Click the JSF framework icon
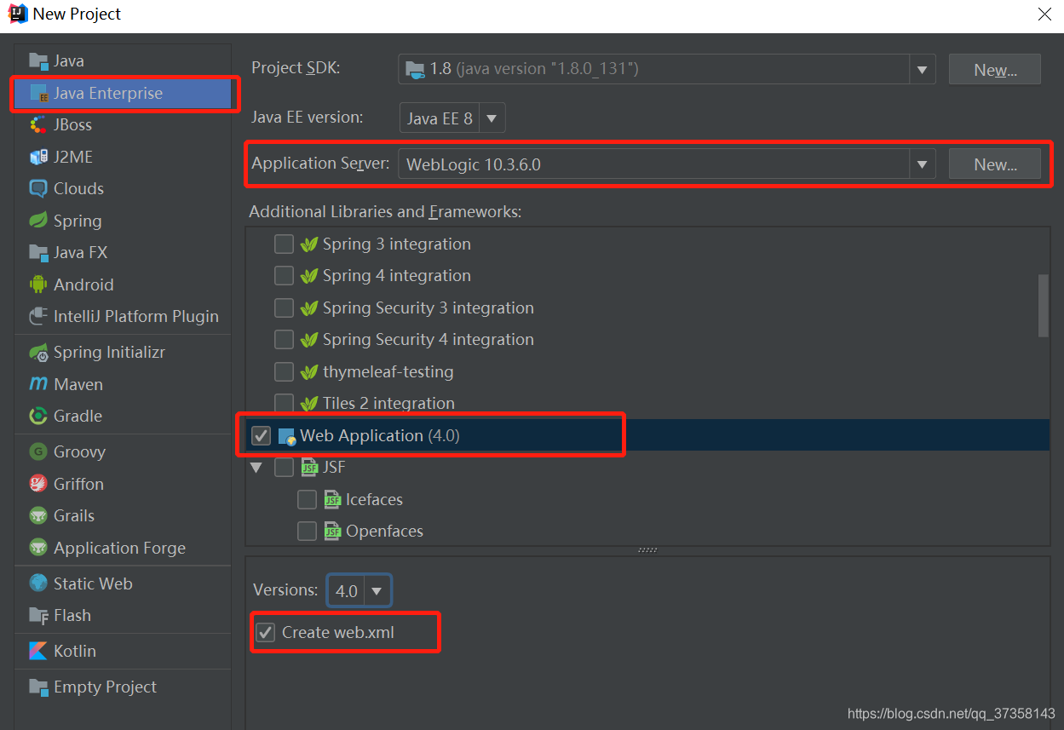 309,468
